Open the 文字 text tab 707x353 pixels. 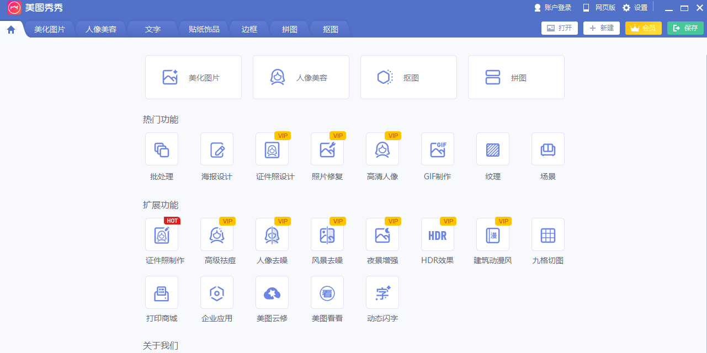pos(153,29)
